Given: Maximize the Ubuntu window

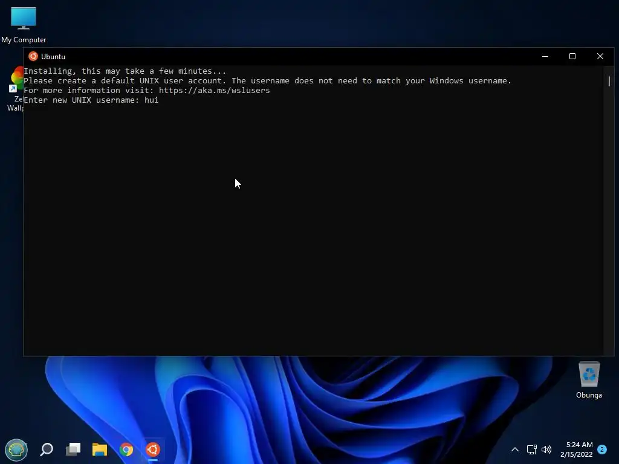Looking at the screenshot, I should click(x=572, y=56).
